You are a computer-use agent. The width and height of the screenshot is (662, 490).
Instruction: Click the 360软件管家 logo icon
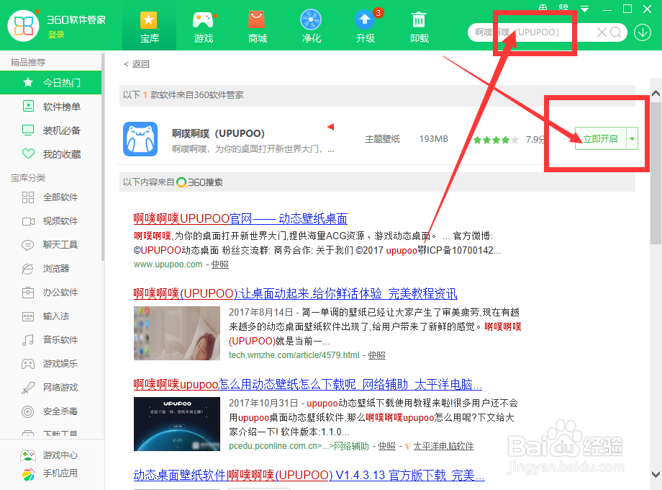(24, 25)
